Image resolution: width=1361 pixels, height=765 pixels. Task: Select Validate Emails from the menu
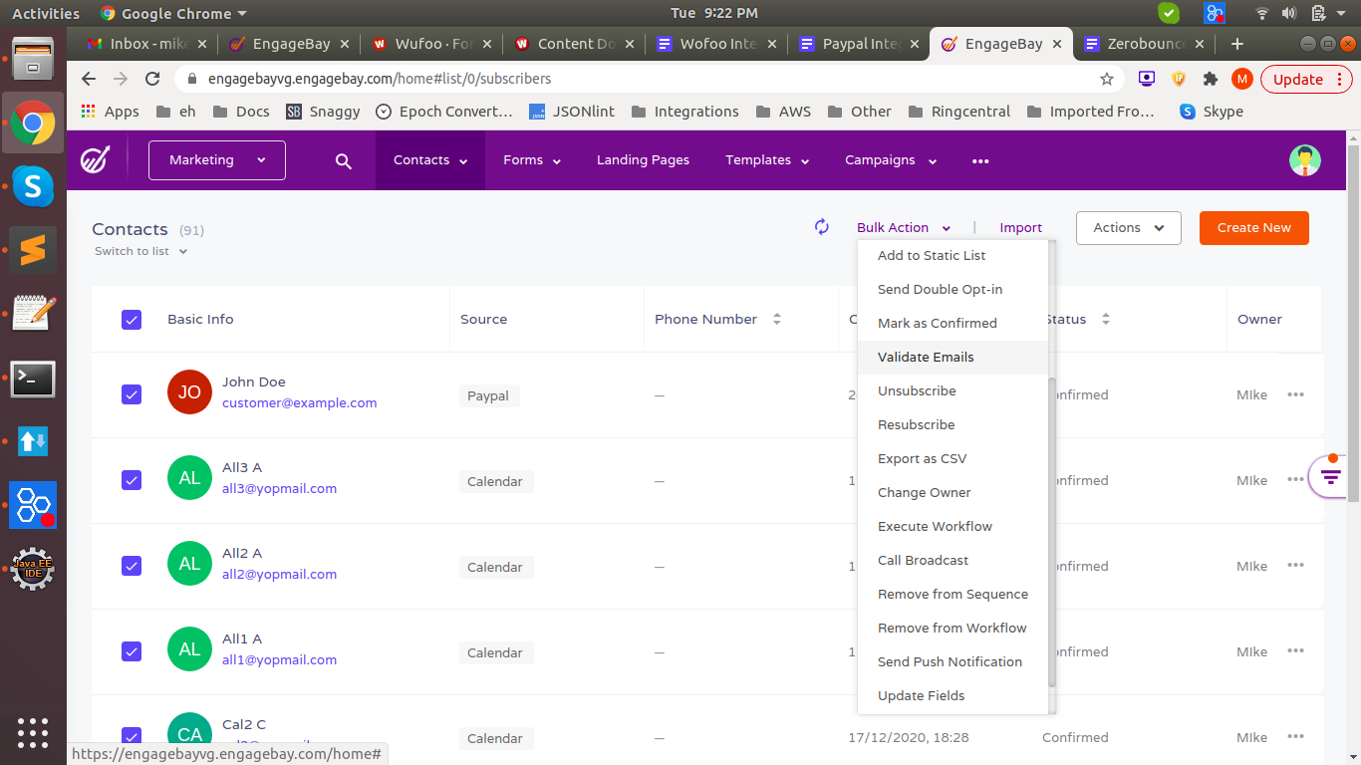[x=953, y=358]
